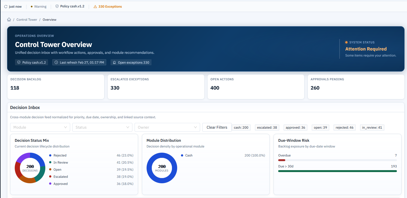407x198 pixels.
Task: Toggle the 'approved: 36' filter chip
Action: click(295, 127)
